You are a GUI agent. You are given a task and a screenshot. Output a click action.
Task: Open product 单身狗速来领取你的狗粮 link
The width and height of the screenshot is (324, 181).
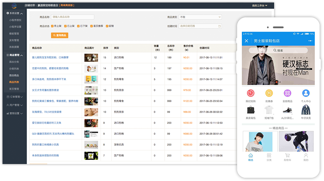[45, 156]
